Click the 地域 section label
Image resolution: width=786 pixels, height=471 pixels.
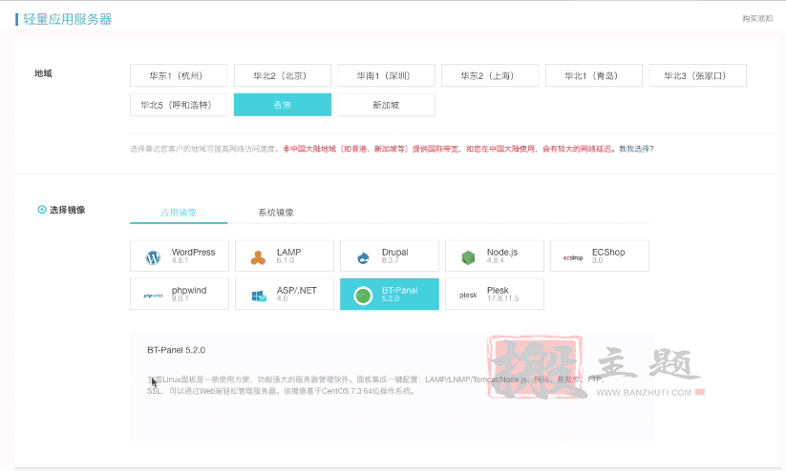pos(43,73)
